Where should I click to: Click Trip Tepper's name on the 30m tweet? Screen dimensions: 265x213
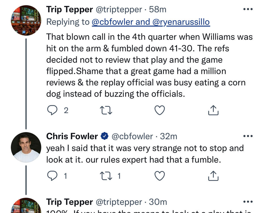69,202
